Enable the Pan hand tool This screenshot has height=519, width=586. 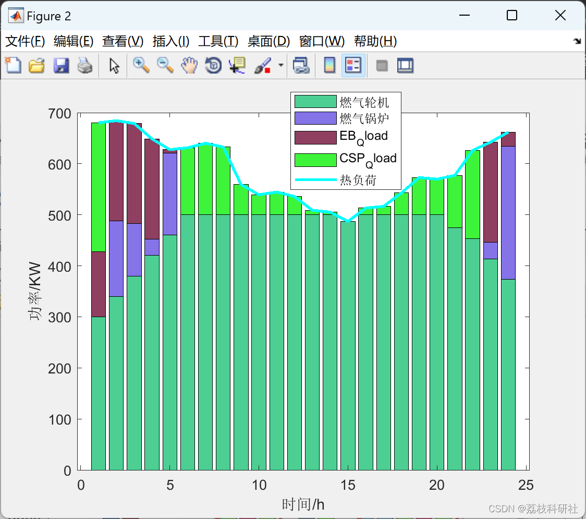(x=189, y=65)
